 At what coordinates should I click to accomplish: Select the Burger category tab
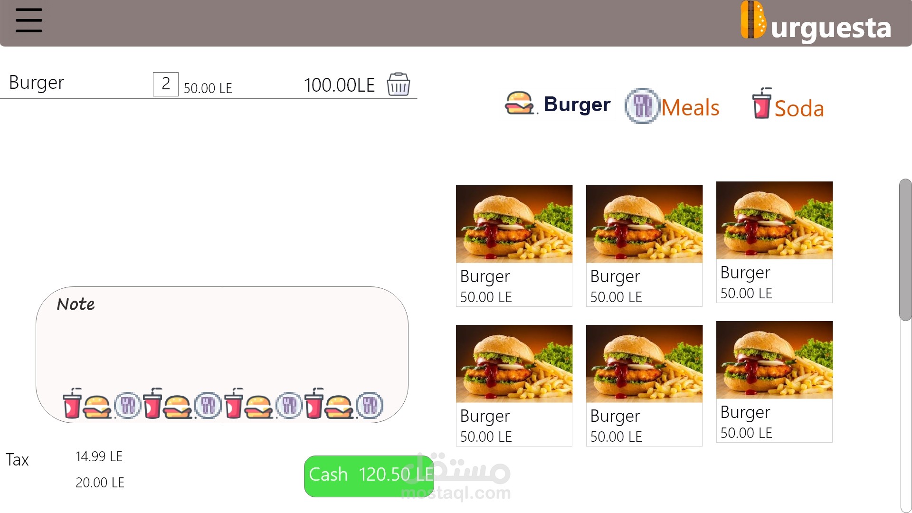pyautogui.click(x=577, y=104)
